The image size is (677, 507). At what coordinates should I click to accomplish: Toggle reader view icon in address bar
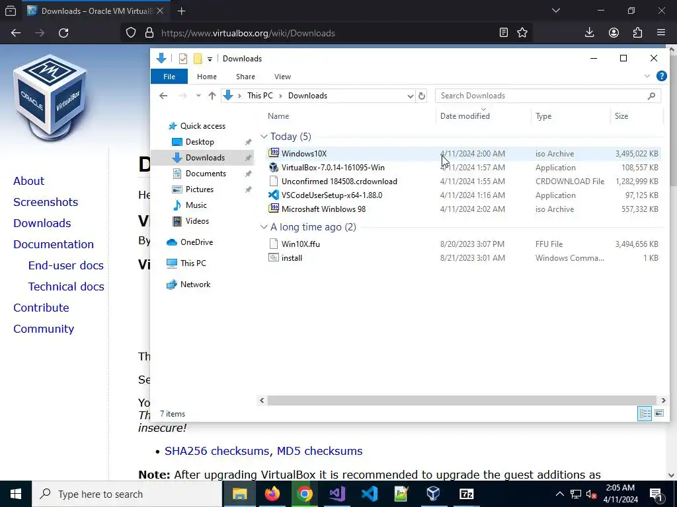[x=503, y=33]
